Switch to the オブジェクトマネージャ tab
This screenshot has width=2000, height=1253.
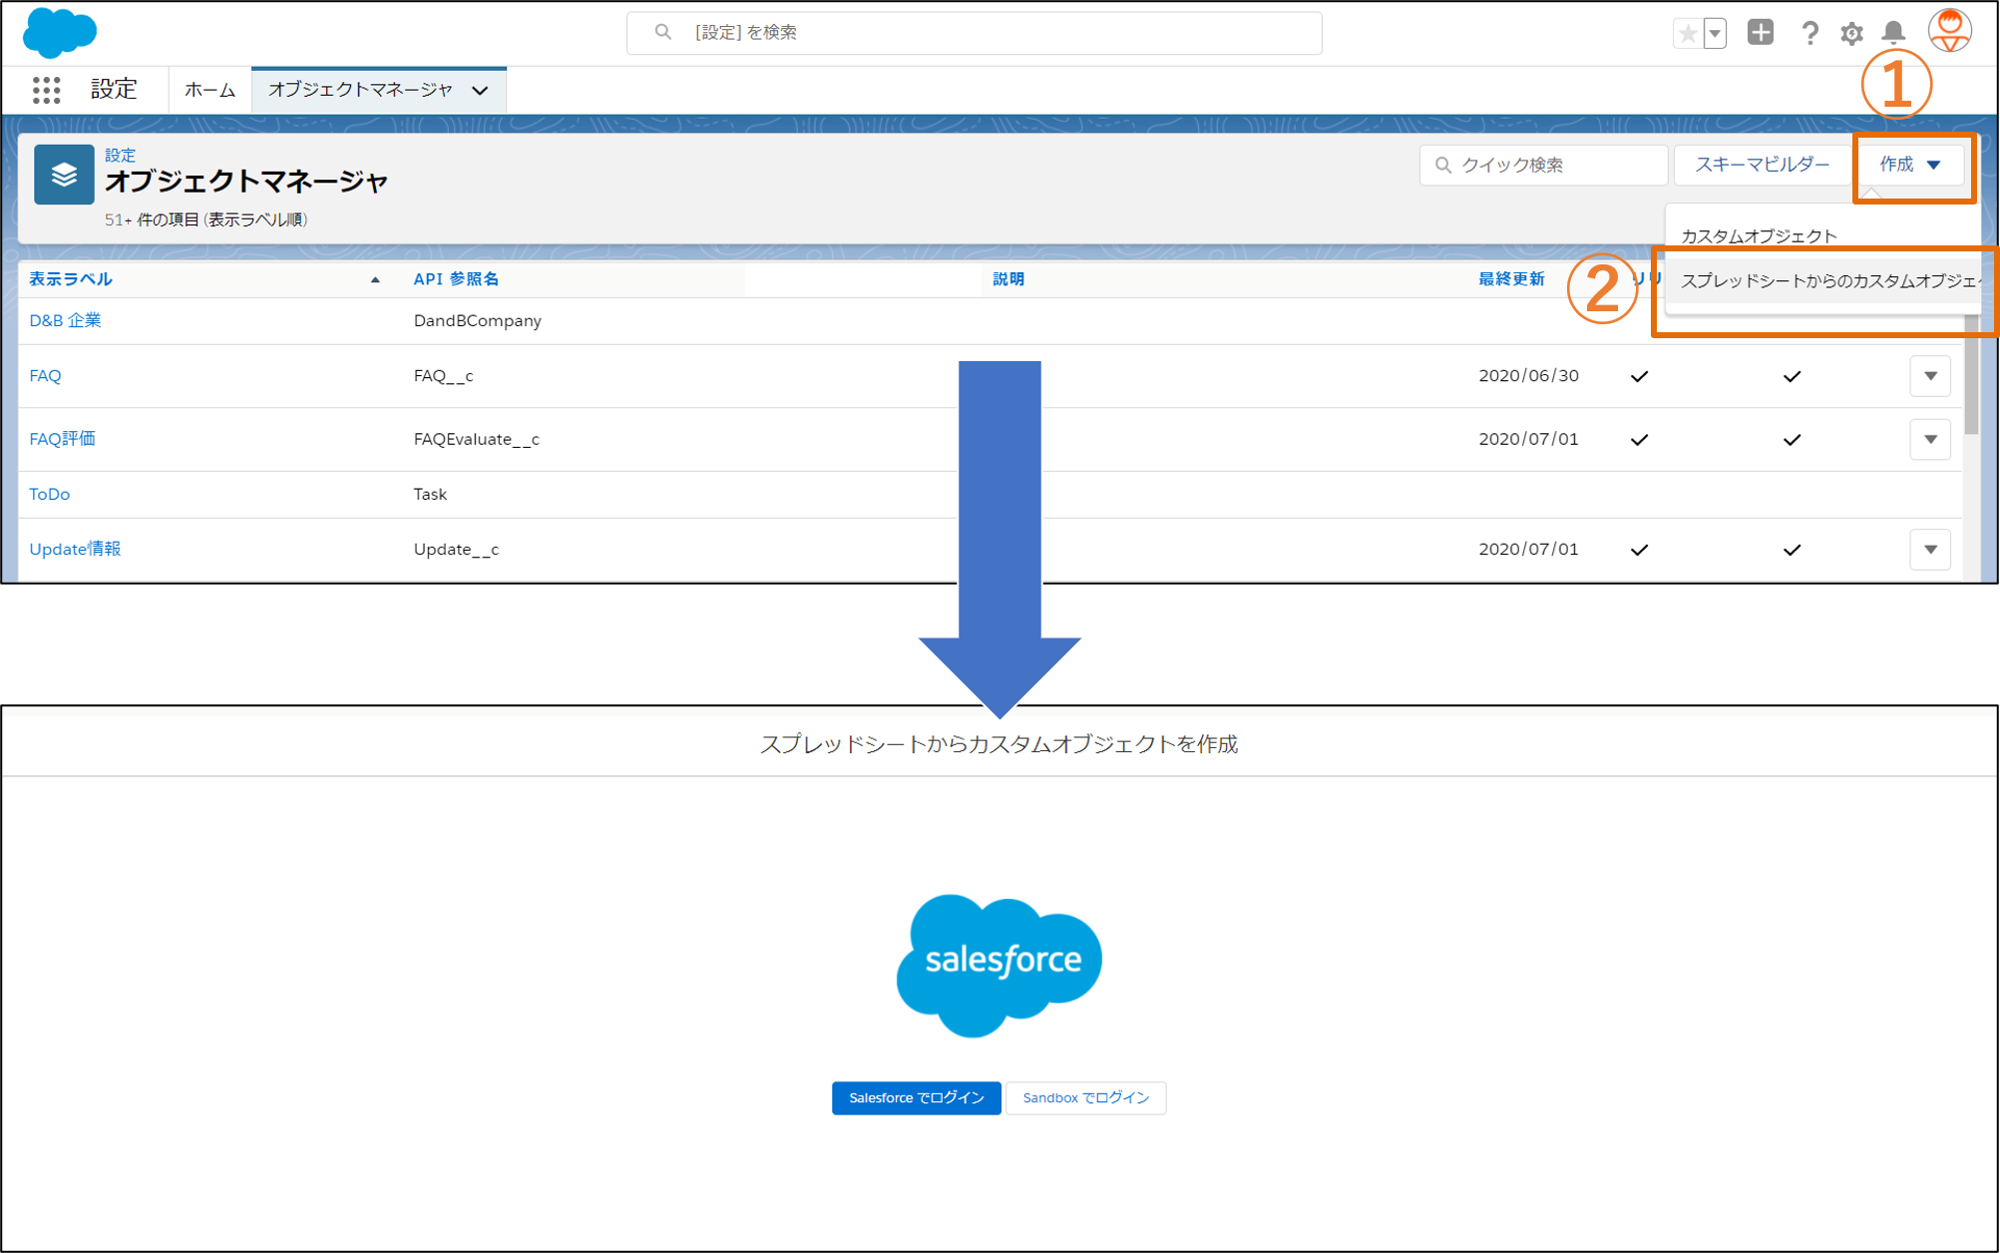[x=360, y=90]
